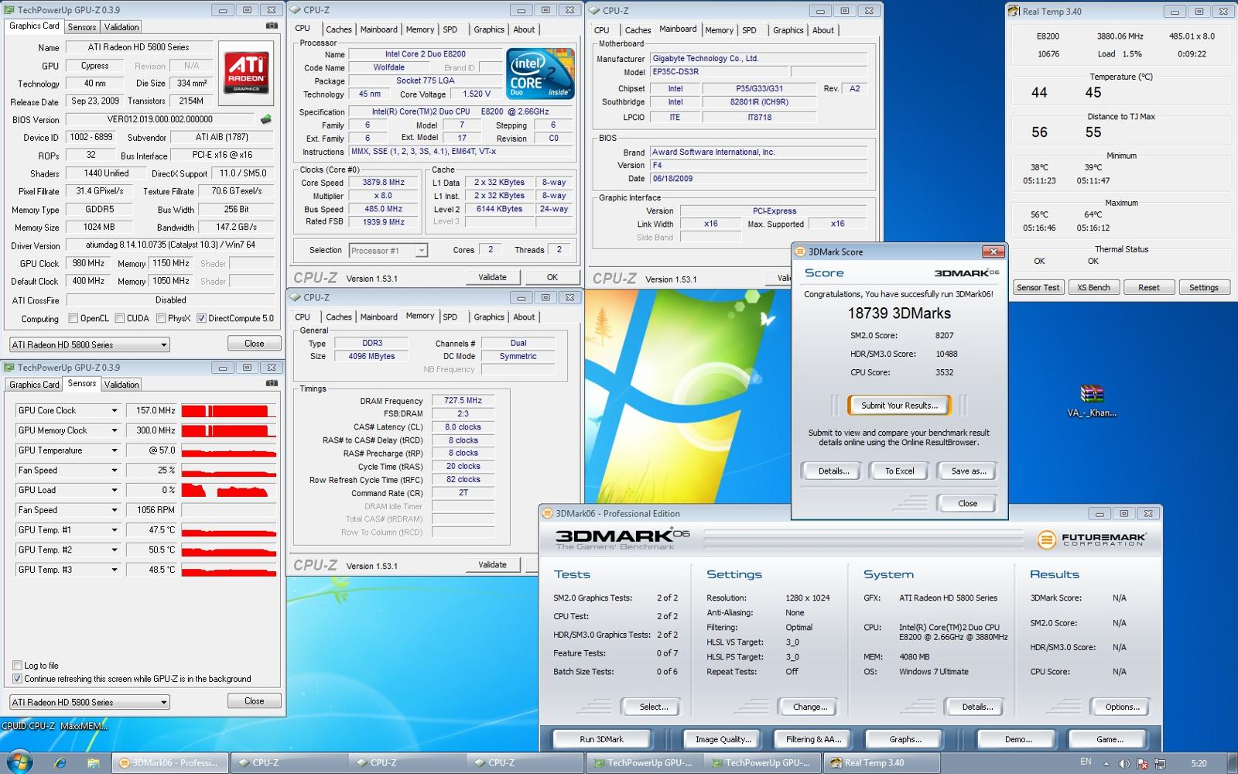Click the network icon in system tray
The image size is (1238, 774).
(1160, 763)
